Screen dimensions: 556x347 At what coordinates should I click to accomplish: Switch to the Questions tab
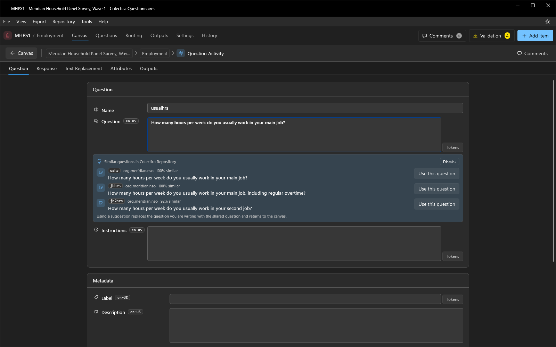(x=106, y=35)
